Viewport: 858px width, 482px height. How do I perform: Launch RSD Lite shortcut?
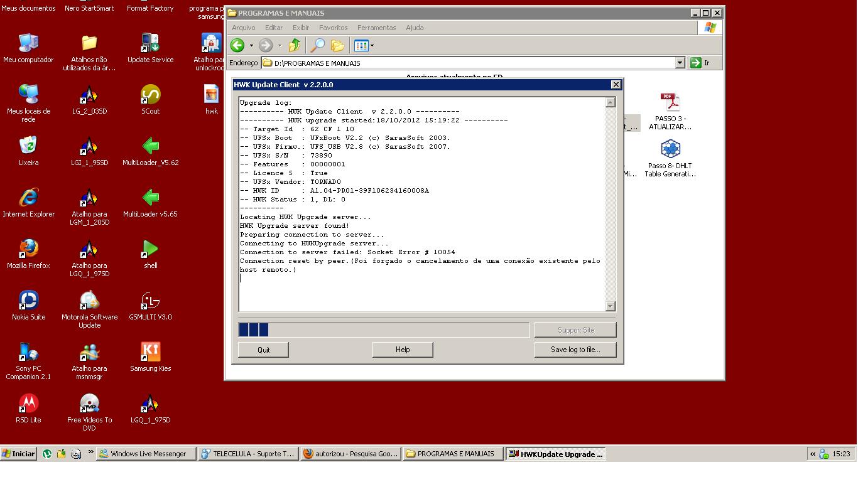tap(28, 409)
